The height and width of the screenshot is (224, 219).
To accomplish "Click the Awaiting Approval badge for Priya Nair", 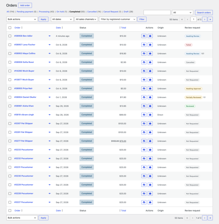I will pyautogui.click(x=193, y=89).
